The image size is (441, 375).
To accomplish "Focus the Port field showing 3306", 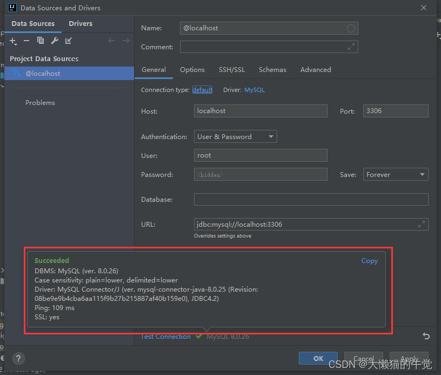I will [x=396, y=111].
